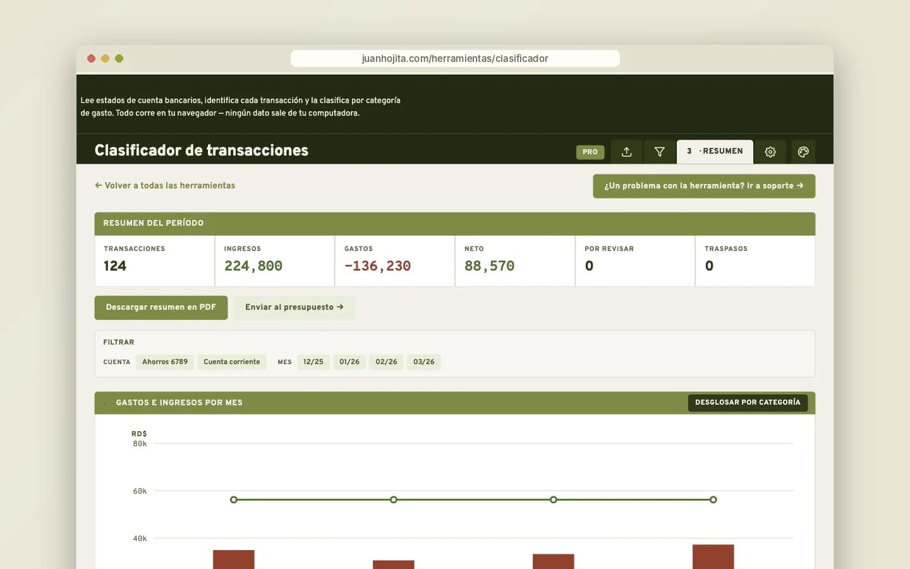Toggle the 02/26 month filter
The width and height of the screenshot is (910, 569).
[387, 362]
